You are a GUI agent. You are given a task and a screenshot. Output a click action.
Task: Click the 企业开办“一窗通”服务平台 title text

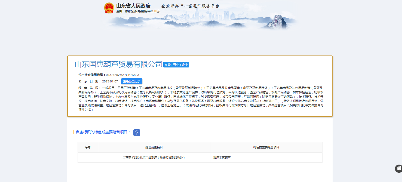(x=190, y=6)
